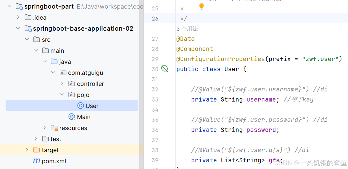The height and width of the screenshot is (169, 348).
Task: Click the @ConfigurationProperties annotation
Action: [221, 59]
